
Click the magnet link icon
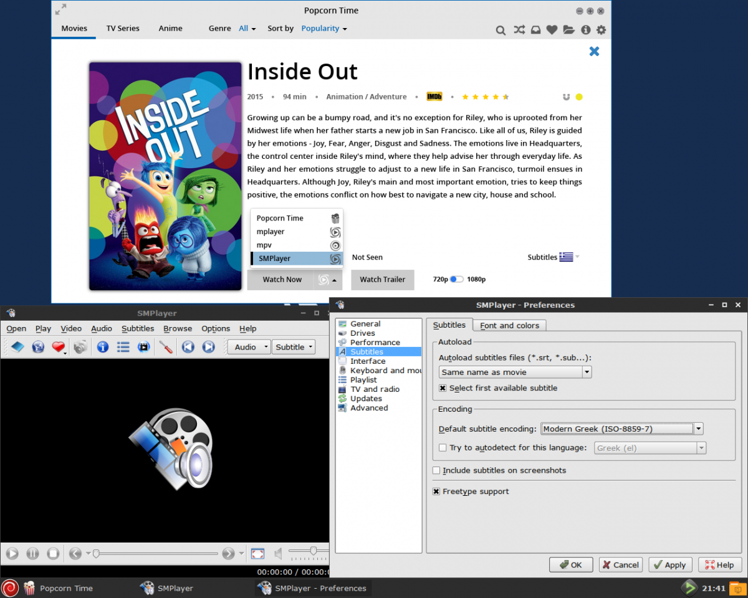point(566,97)
